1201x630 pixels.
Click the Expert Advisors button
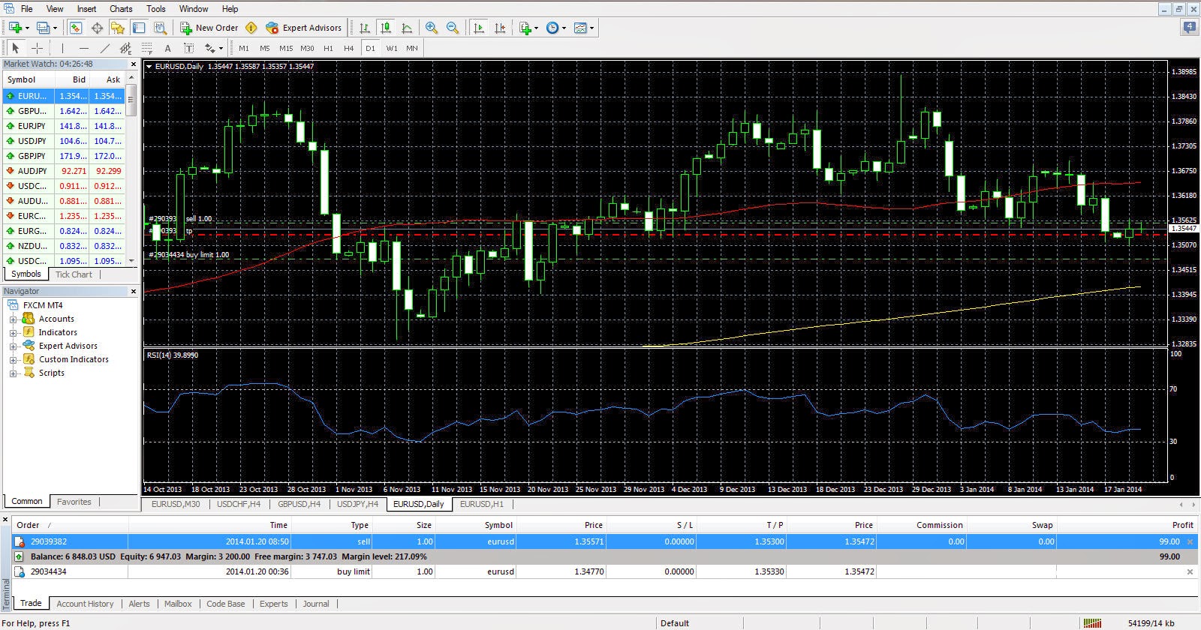(303, 28)
